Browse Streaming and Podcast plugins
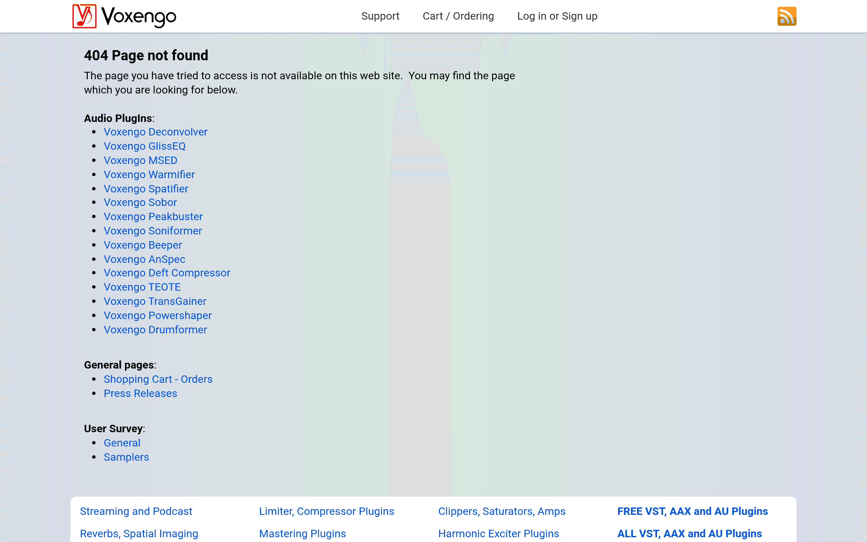Screen dimensions: 867x542 136,511
